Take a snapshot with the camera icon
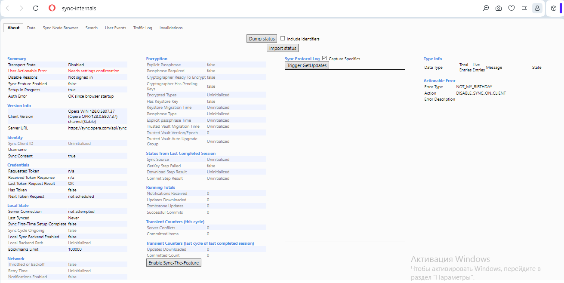Screen dimensions: 564x283 coord(499,8)
